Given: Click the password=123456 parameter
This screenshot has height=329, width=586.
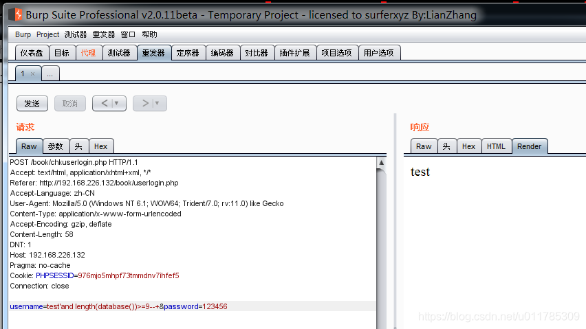Looking at the screenshot, I should pos(195,306).
